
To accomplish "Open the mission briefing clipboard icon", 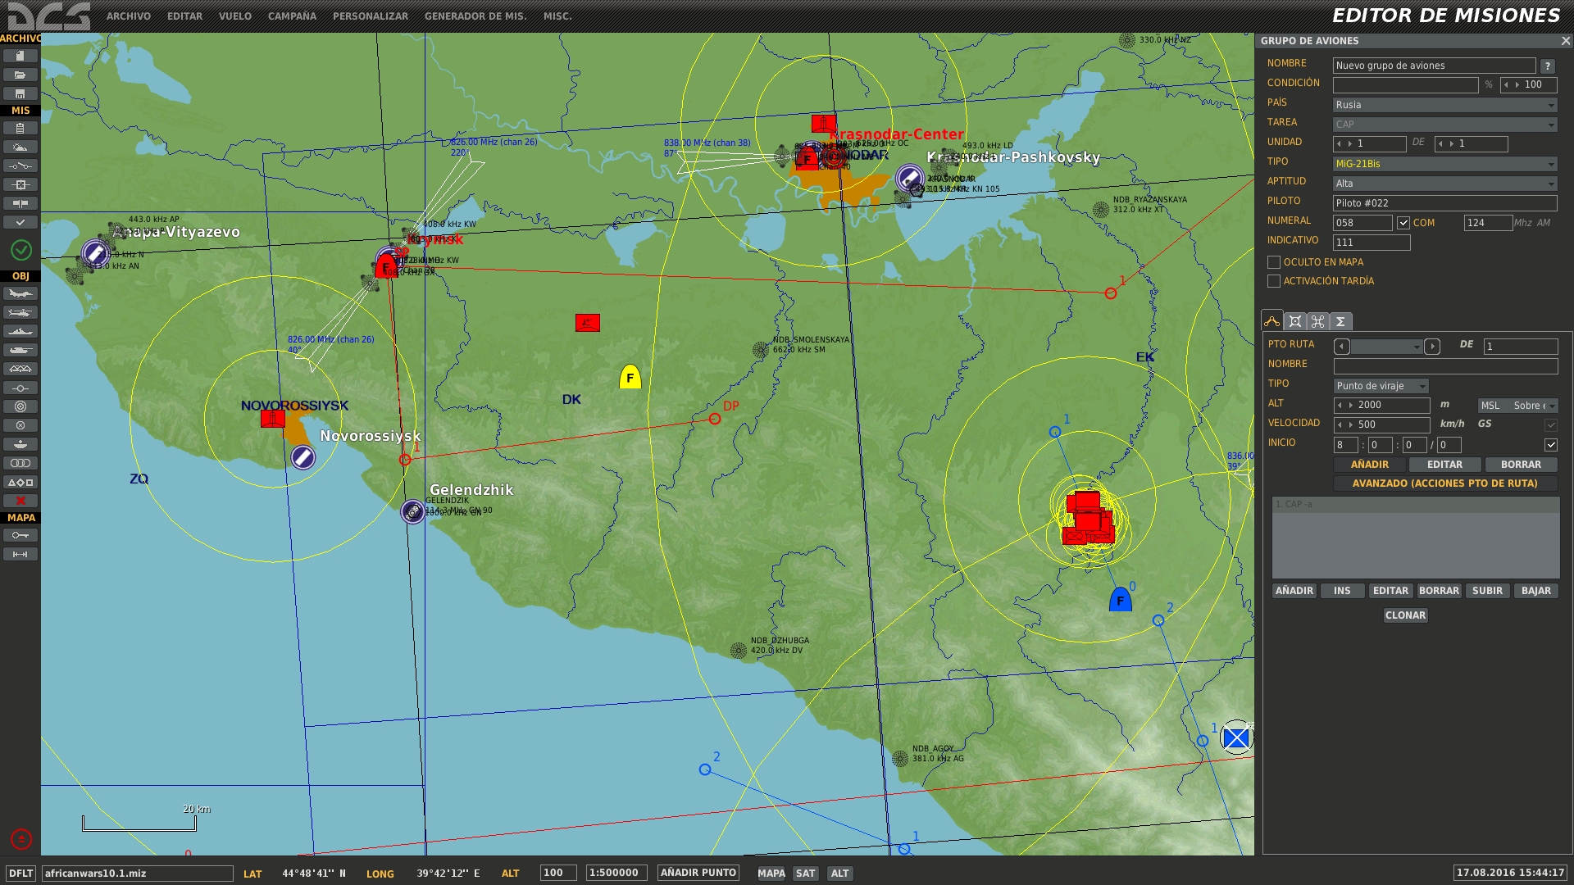I will click(20, 128).
